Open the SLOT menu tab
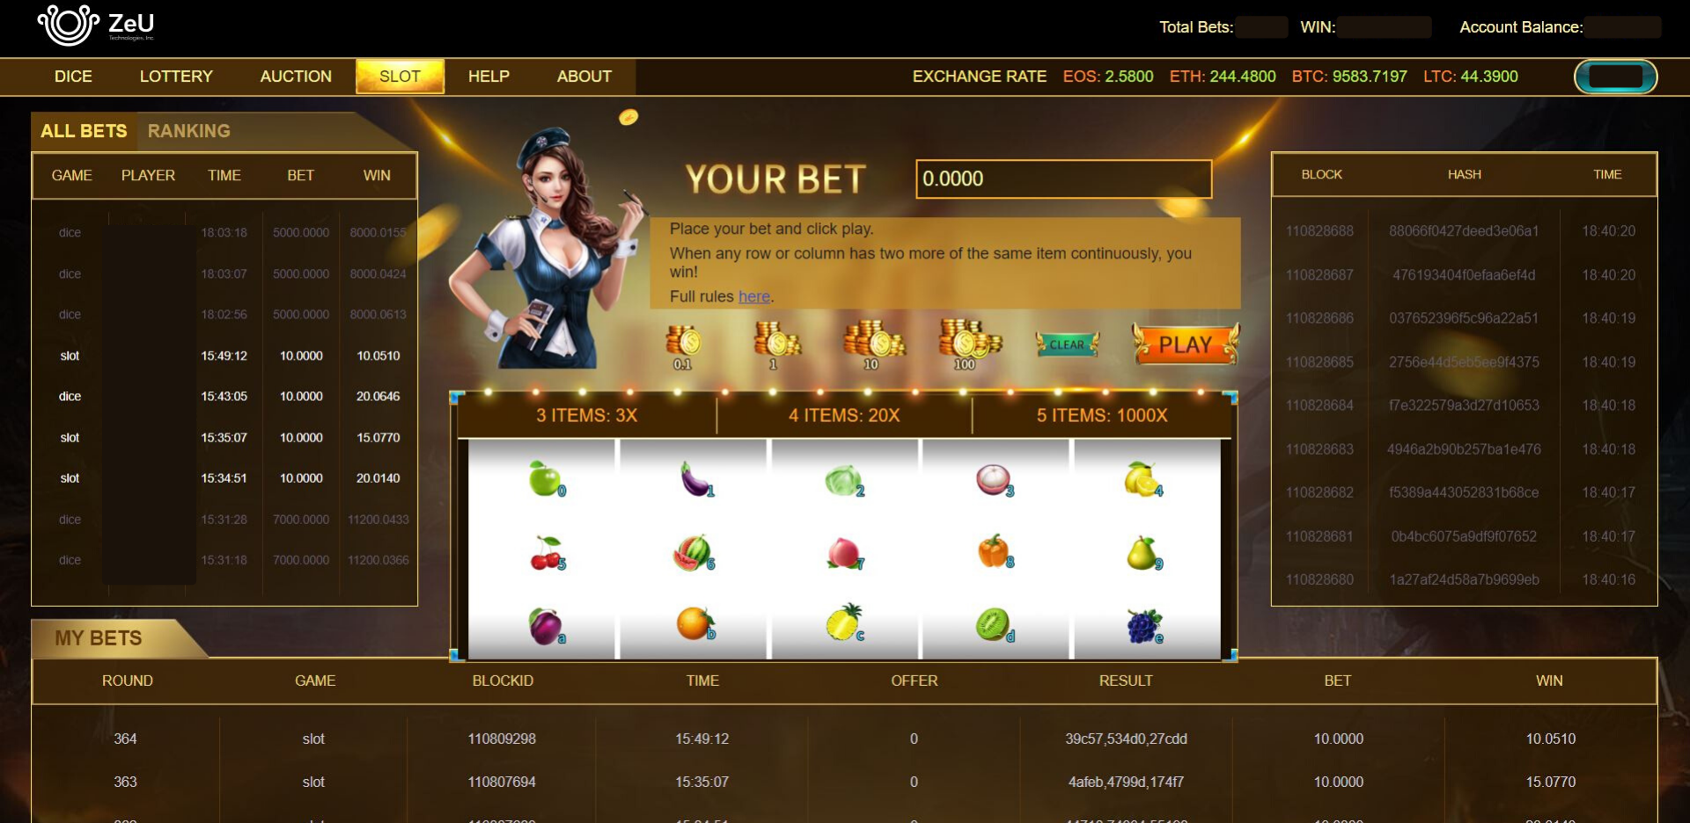Screen dimensions: 1690x823 (400, 76)
